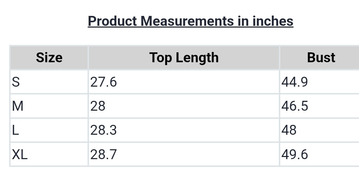Screen dimensions: 359x180
Task: Click the word Measurements in the heading
Action: [x=187, y=21]
